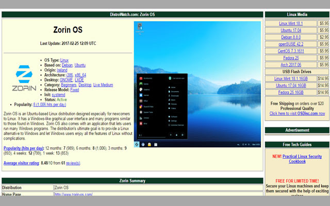Click the USB Flash Drives heading
The height and width of the screenshot is (206, 330).
(297, 72)
